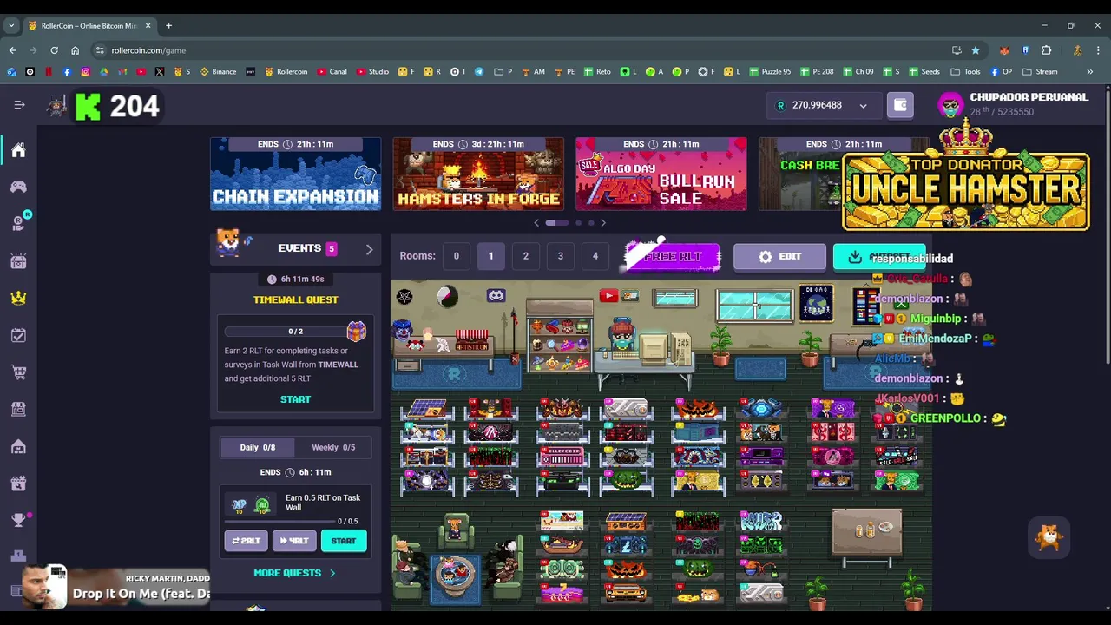
Task: Open the Instagram bookmark icon
Action: [85, 71]
